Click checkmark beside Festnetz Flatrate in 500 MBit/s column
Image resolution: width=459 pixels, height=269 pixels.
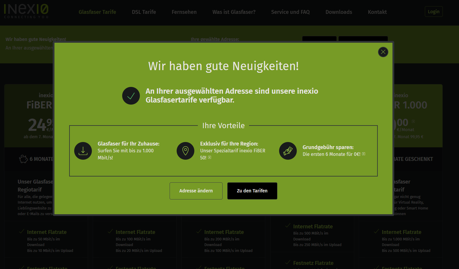[x=288, y=262]
